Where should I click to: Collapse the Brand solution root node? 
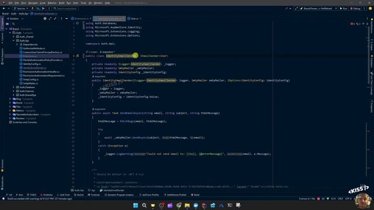tap(6, 29)
